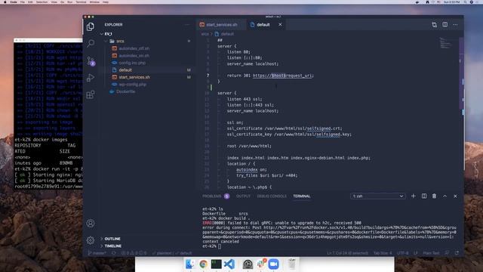Viewport: 483px width, 272px height.
Task: Open notifications icon in status bar
Action: pyautogui.click(x=457, y=253)
